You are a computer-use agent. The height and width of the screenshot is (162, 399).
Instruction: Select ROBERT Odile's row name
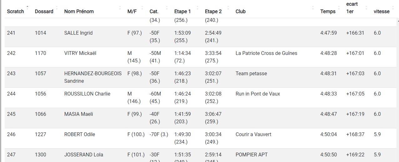coord(80,134)
